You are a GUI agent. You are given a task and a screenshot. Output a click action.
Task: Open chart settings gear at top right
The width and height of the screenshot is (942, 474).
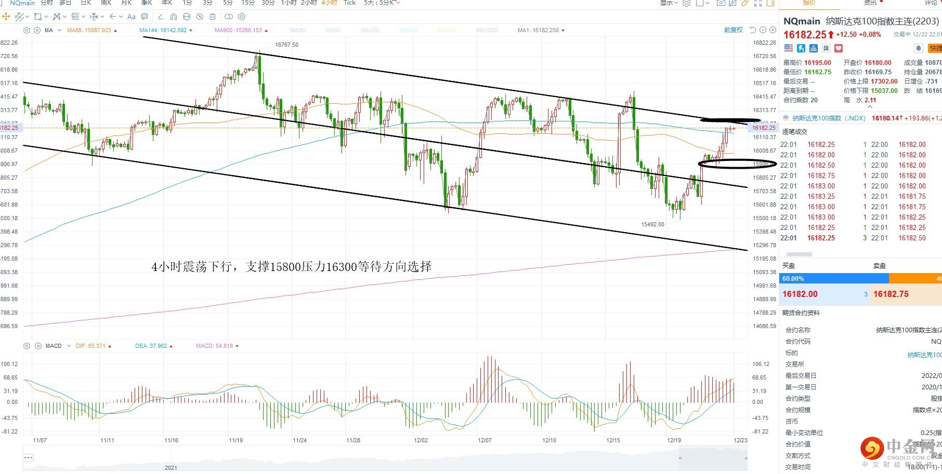(x=686, y=3)
